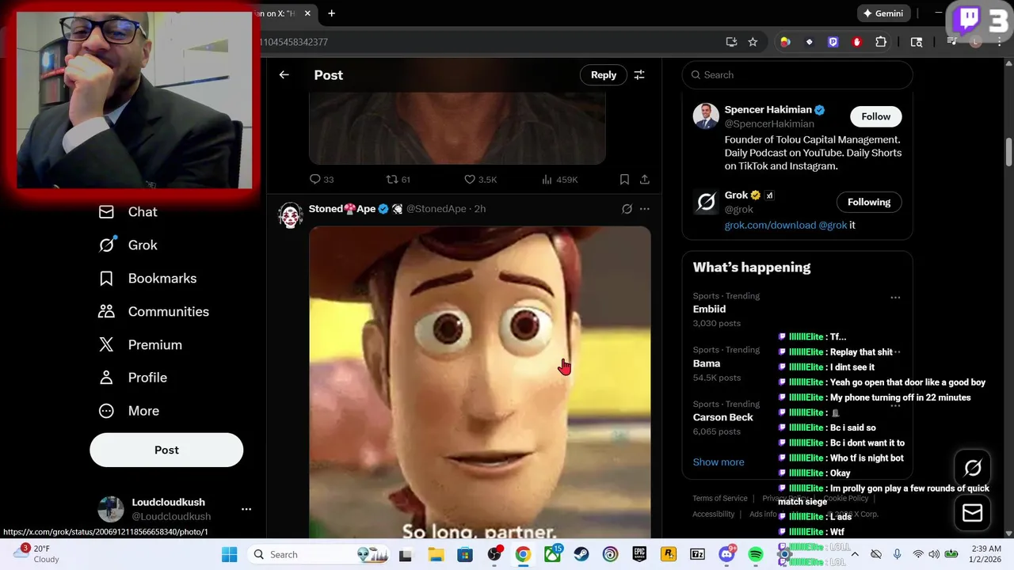Viewport: 1014px width, 570px height.
Task: Open more options on StonedApe post
Action: tap(645, 209)
